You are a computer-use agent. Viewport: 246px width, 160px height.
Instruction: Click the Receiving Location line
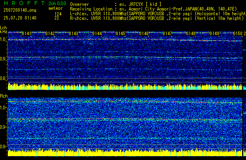coord(153,9)
